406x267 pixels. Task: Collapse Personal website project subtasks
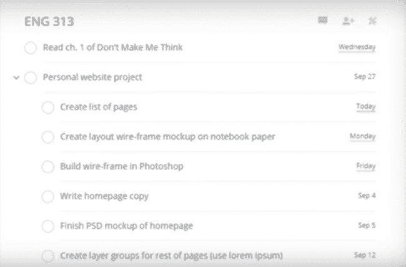click(x=16, y=78)
